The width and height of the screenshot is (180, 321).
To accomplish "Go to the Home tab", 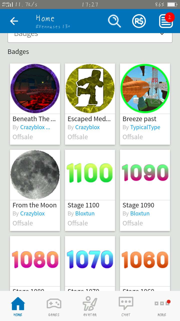I will point(18,306).
